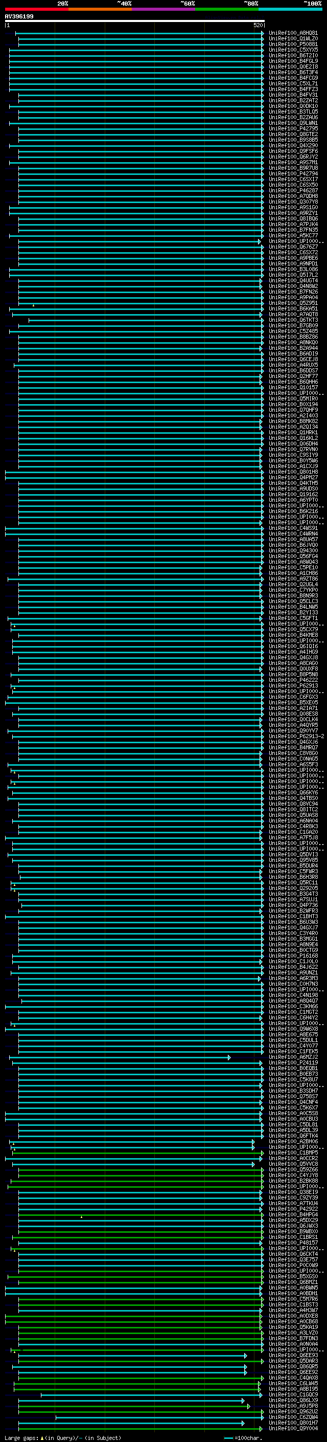This screenshot has width=327, height=1442.
Task: Select hit label UniRef100_B3L086
Action: click(293, 269)
